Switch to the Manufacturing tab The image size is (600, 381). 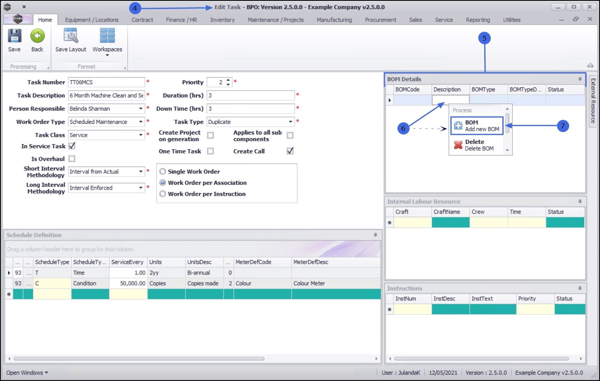pos(335,19)
